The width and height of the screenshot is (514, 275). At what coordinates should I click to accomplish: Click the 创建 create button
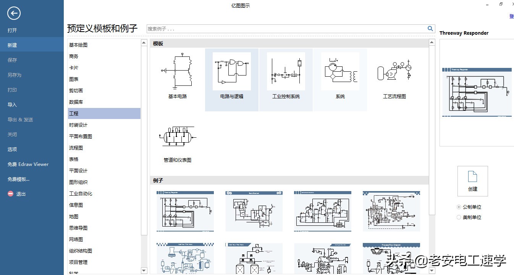pos(473,181)
